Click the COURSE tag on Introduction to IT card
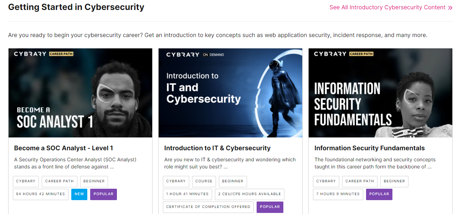Image resolution: width=458 pixels, height=214 pixels. 204,181
